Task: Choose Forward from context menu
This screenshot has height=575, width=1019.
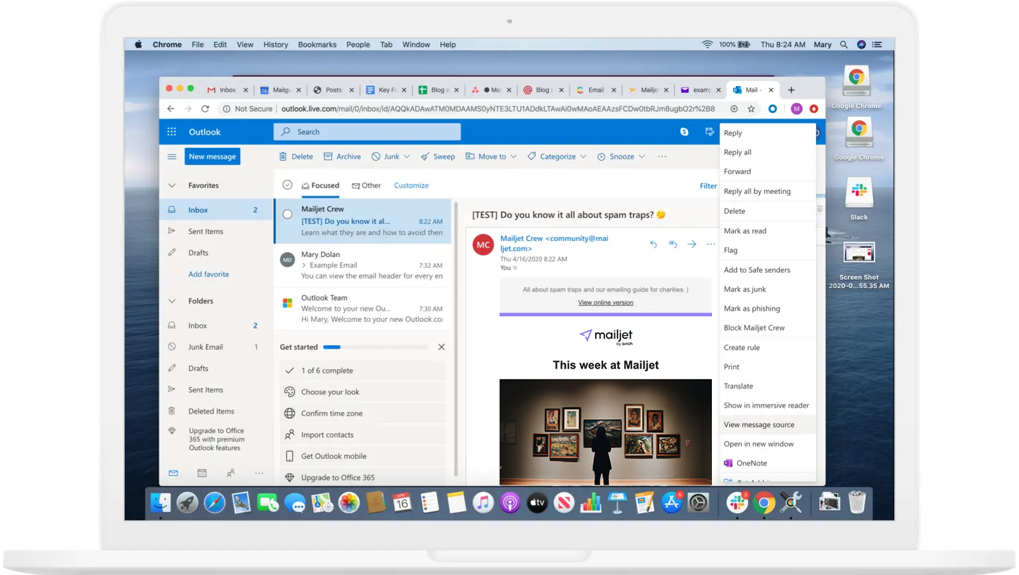Action: click(x=768, y=171)
